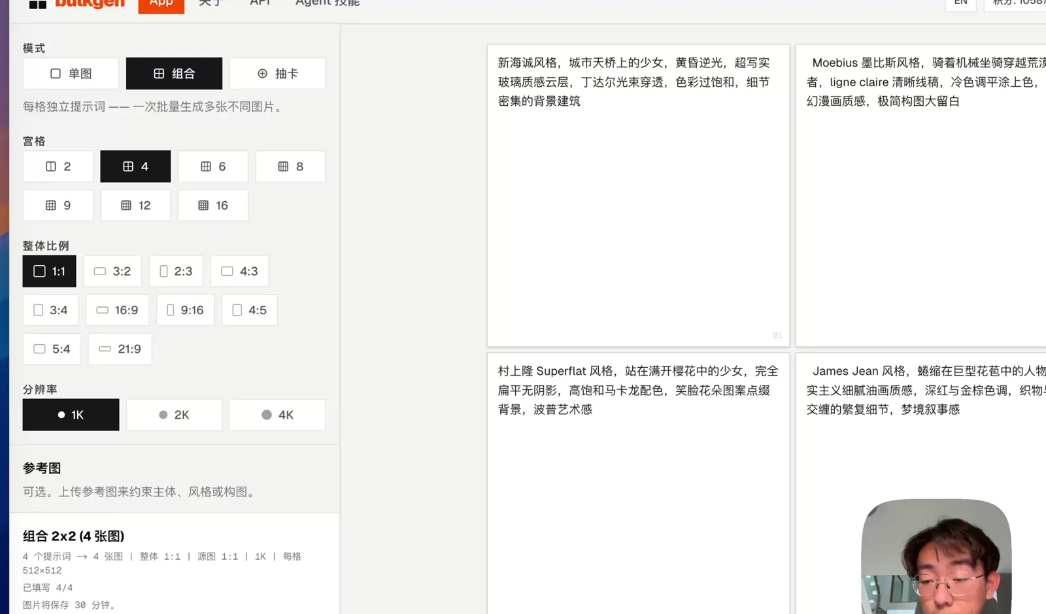Choose the 16-cell grid layout

pyautogui.click(x=213, y=205)
